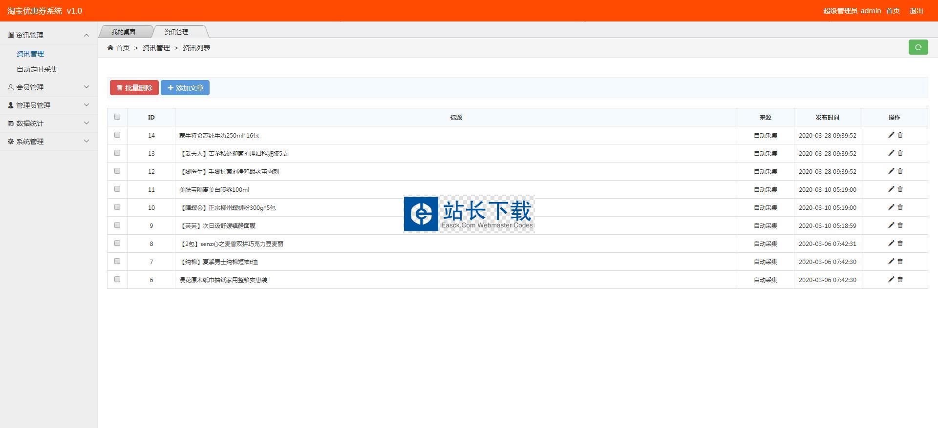The image size is (938, 428).
Task: Click the article title containing senz
Action: 231,244
